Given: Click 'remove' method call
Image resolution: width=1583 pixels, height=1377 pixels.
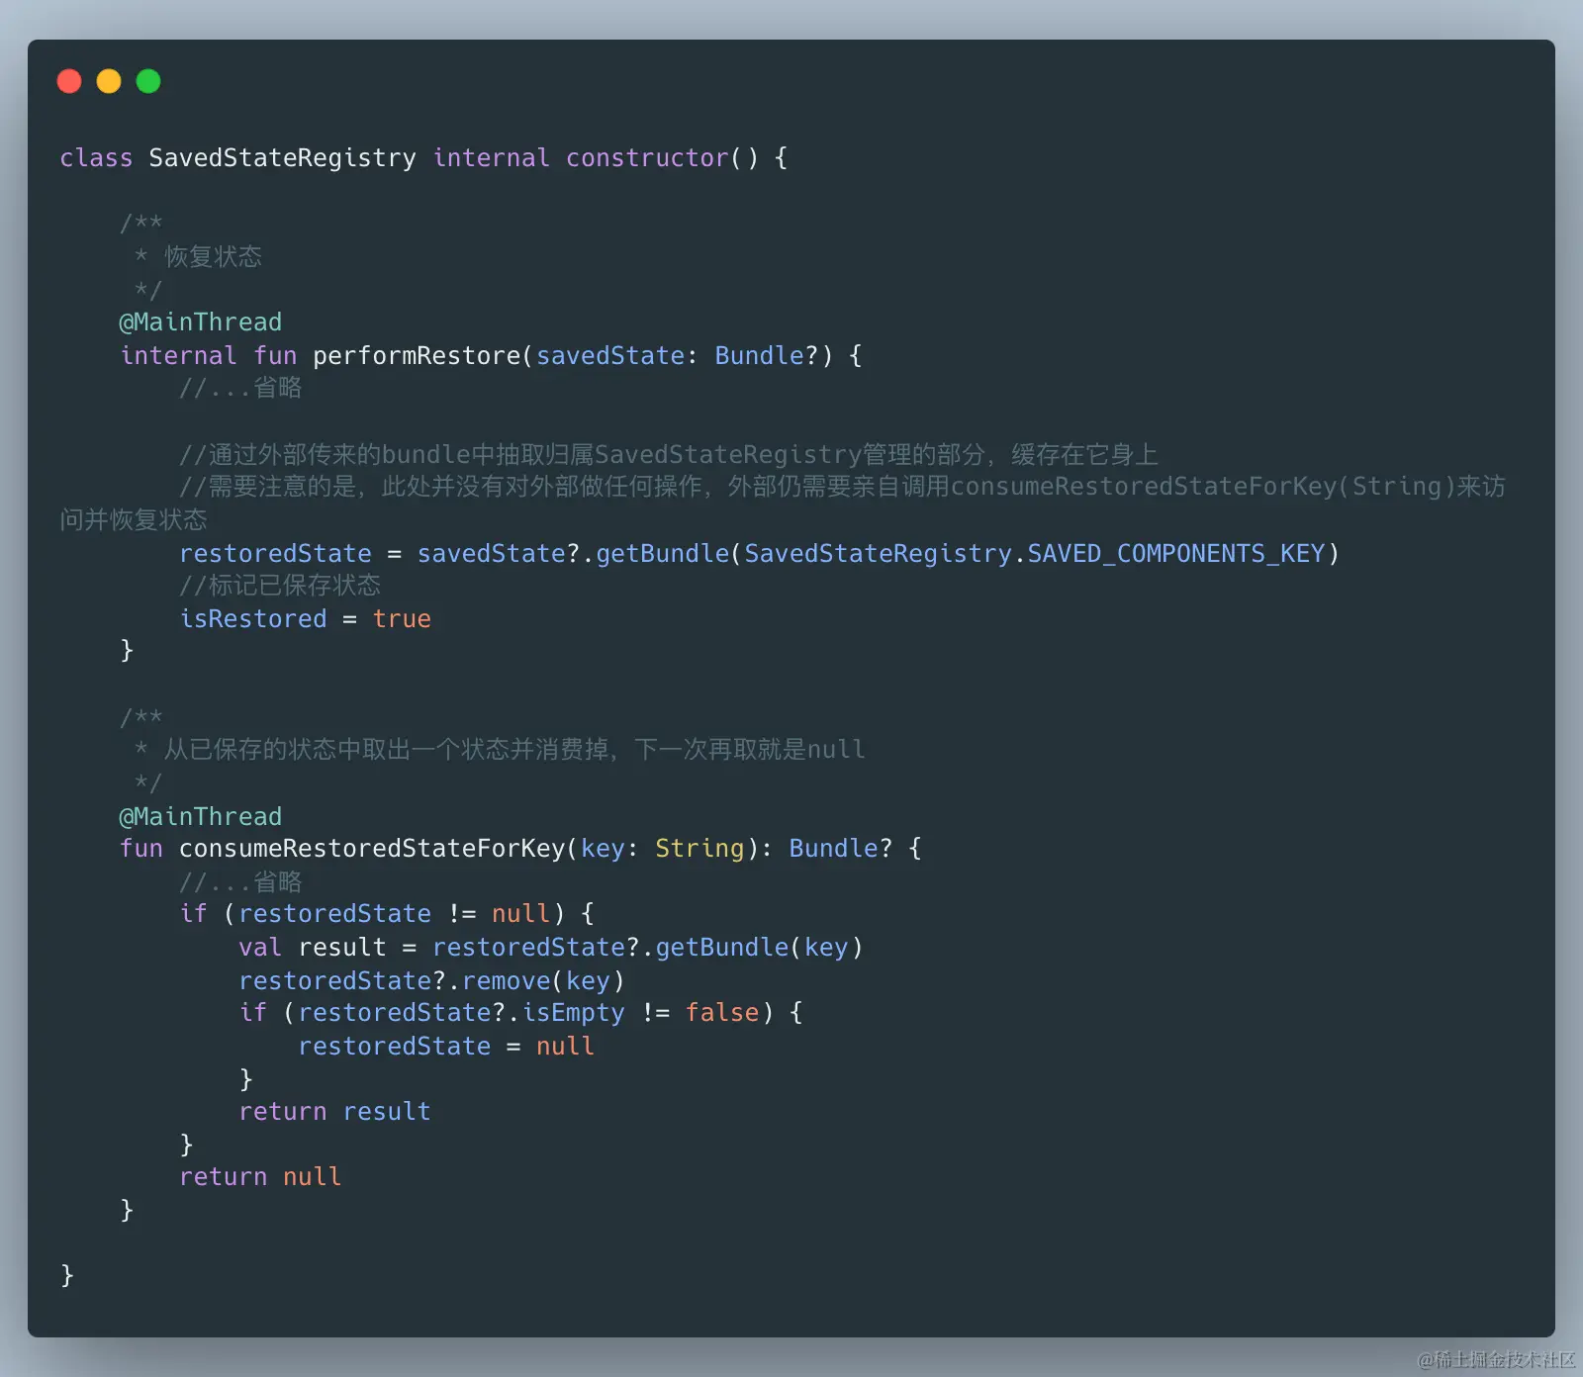Looking at the screenshot, I should coord(507,981).
